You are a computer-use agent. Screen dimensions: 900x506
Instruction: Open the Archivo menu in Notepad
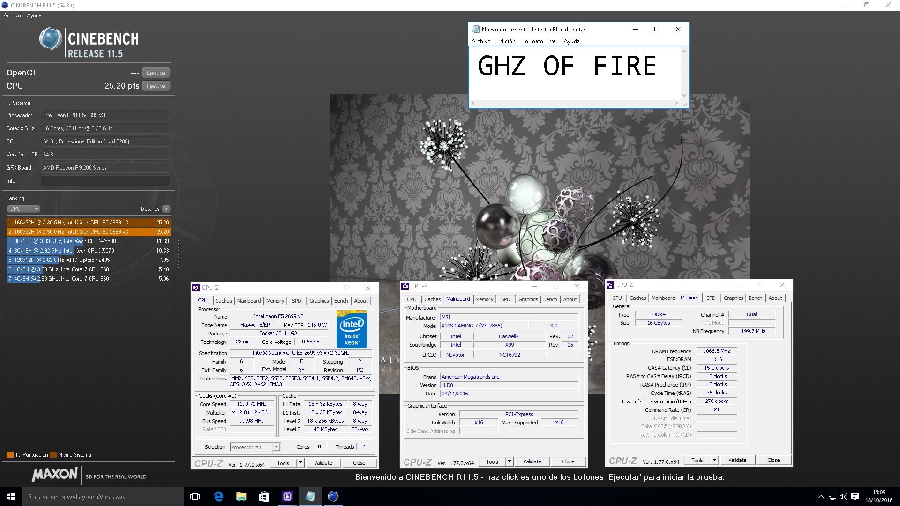(x=481, y=41)
